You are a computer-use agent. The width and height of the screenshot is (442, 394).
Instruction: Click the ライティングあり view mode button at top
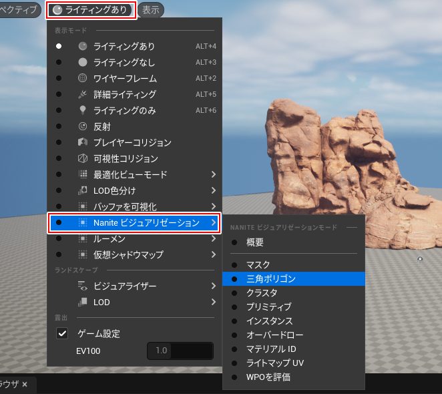(x=91, y=10)
